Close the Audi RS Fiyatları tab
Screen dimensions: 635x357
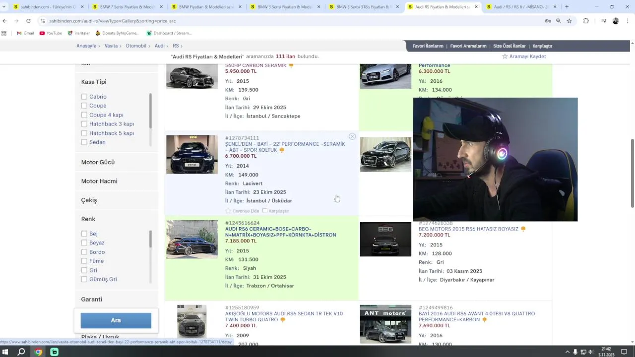[476, 7]
